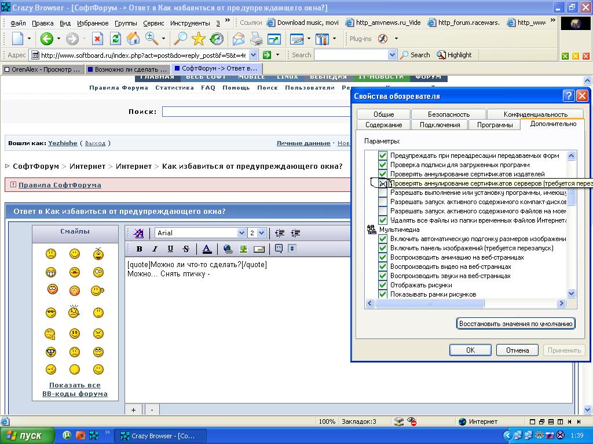
Task: Open History with the clock icon
Action: (x=217, y=39)
